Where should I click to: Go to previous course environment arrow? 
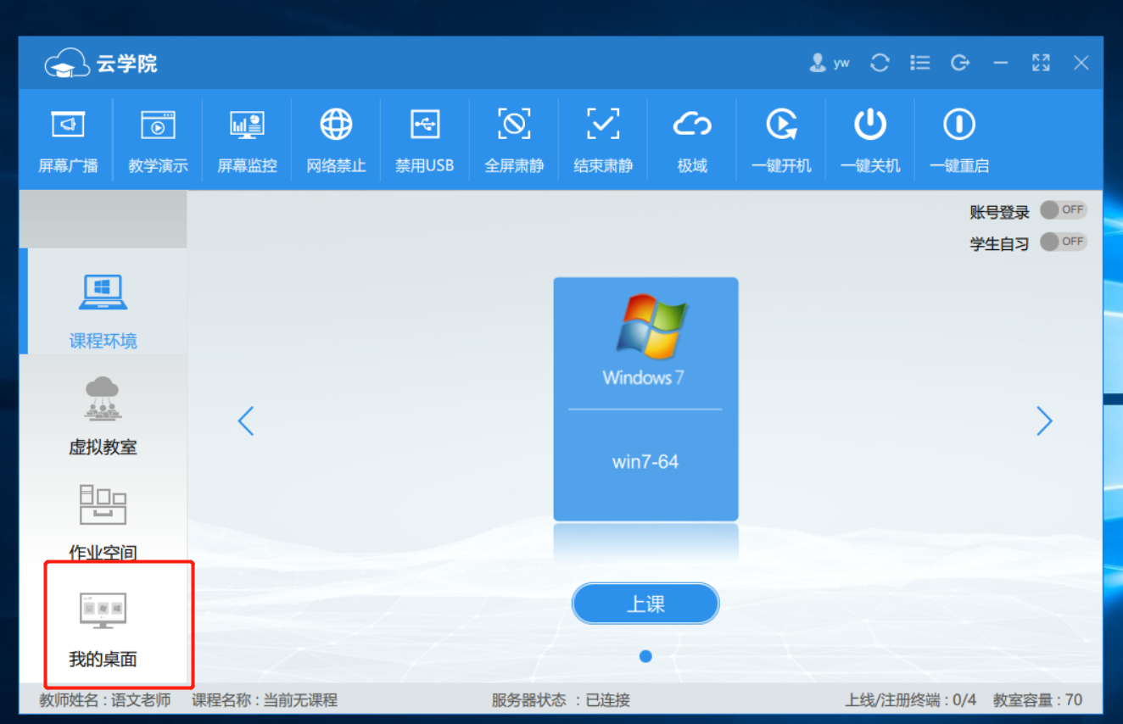click(x=246, y=420)
